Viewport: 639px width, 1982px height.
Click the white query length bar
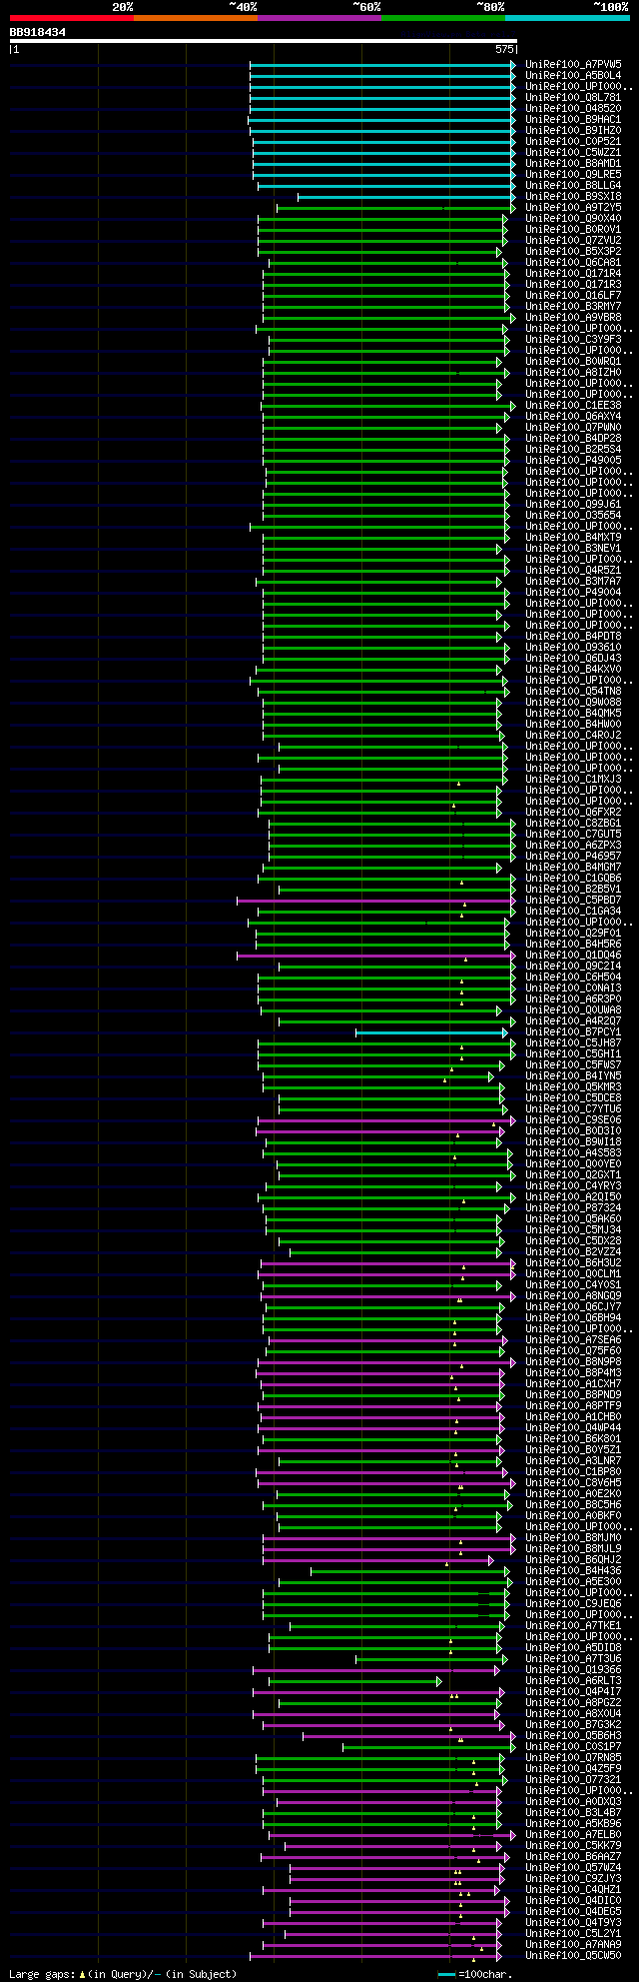264,41
